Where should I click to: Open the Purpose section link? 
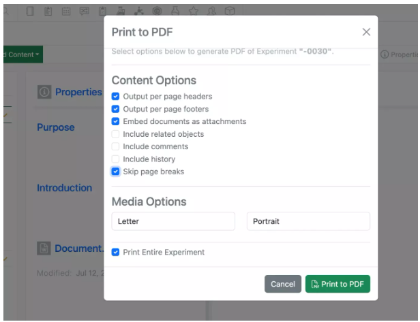point(56,127)
